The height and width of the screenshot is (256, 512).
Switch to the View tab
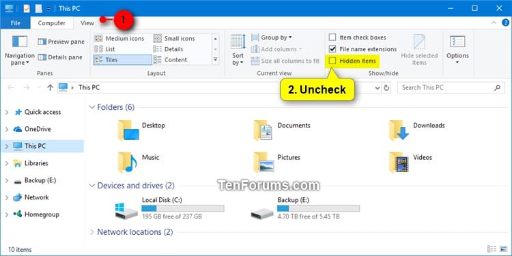click(x=87, y=23)
